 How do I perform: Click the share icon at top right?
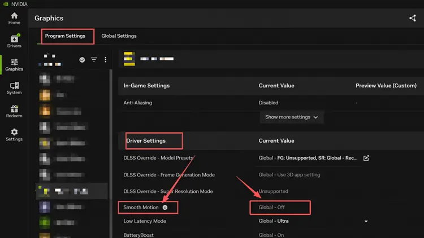[x=412, y=18]
